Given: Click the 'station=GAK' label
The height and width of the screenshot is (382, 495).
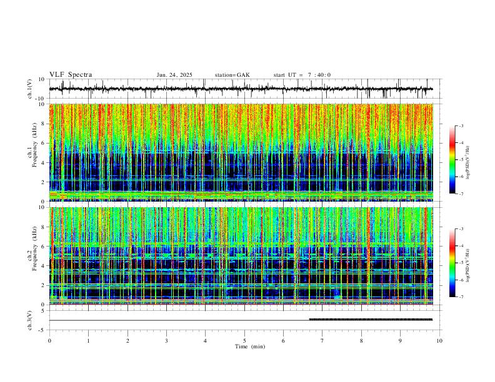Looking at the screenshot, I should coord(232,75).
